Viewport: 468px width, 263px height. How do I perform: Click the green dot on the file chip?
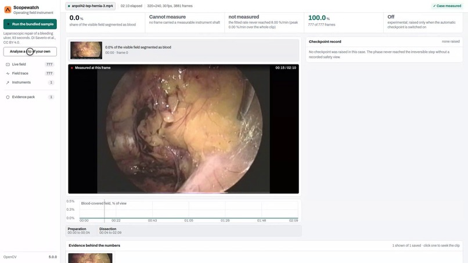[x=69, y=6]
